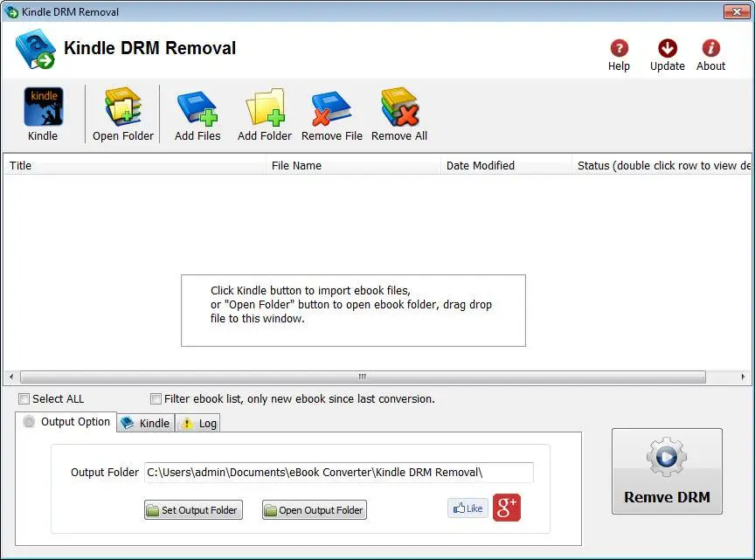Image resolution: width=755 pixels, height=560 pixels.
Task: Click the Remve DRM button
Action: tap(667, 472)
